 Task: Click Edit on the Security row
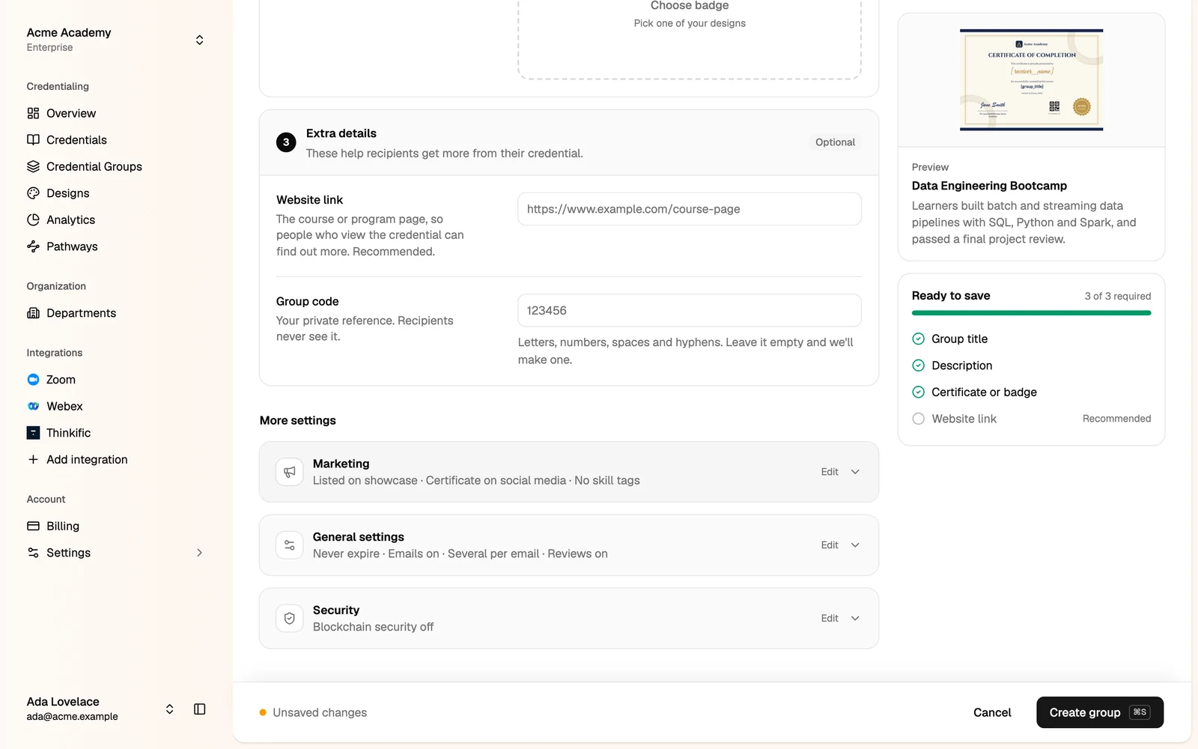pyautogui.click(x=830, y=619)
